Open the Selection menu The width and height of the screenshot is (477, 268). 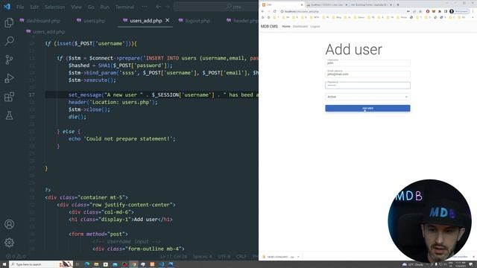(x=54, y=7)
